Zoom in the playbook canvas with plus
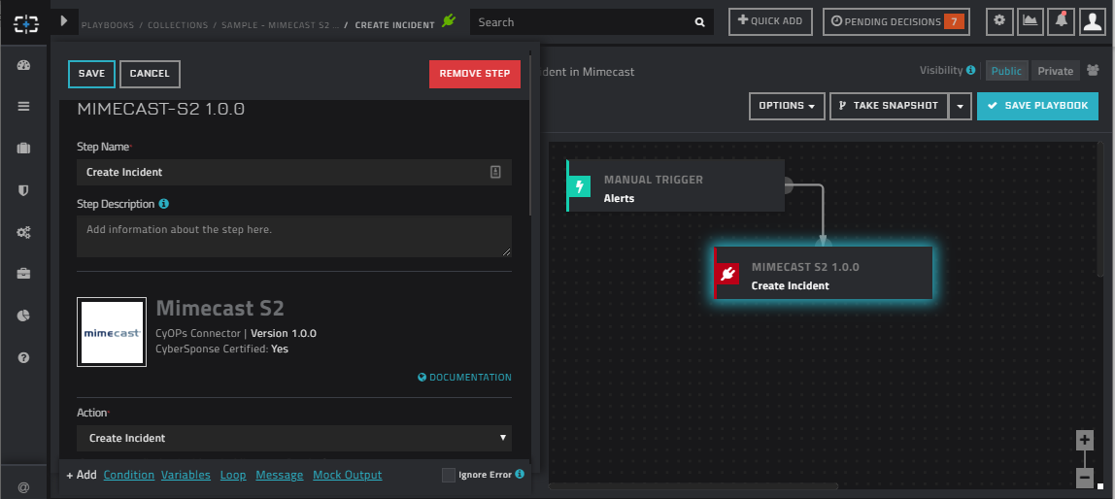The image size is (1115, 499). pos(1085,440)
